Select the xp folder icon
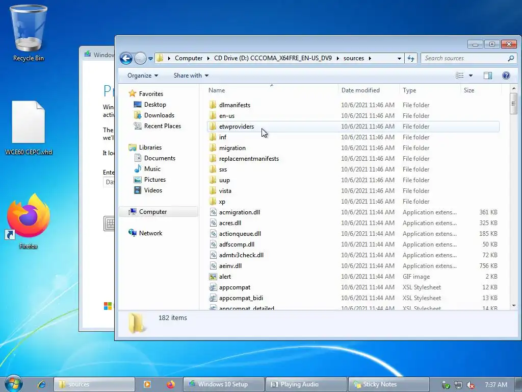 click(x=213, y=201)
